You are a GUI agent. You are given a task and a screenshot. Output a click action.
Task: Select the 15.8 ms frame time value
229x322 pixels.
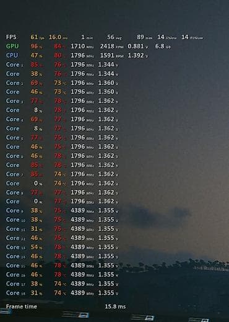point(115,306)
